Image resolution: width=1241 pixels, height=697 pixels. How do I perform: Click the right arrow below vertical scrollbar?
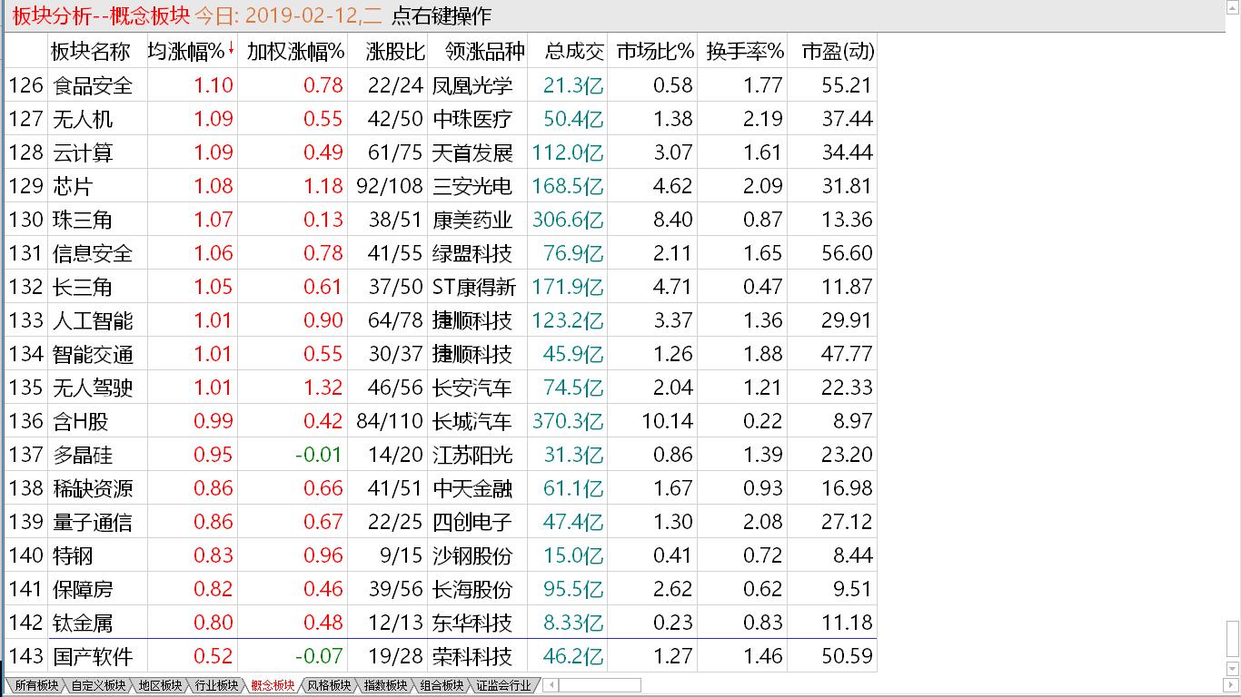(1233, 686)
